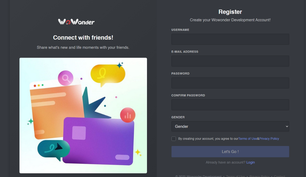Focus the Username input field
The image size is (306, 177).
(x=230, y=39)
